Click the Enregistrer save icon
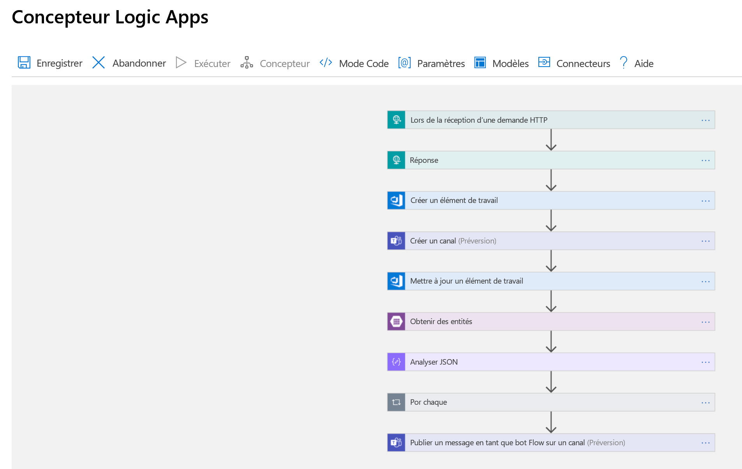This screenshot has width=742, height=469. pos(24,62)
